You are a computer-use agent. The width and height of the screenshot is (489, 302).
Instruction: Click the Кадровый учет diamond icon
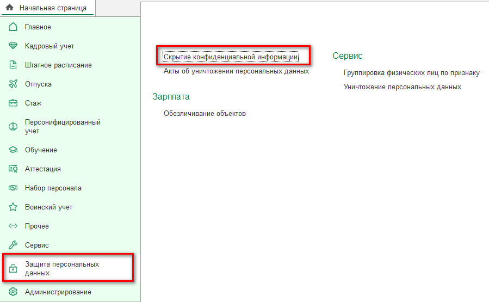[x=14, y=46]
